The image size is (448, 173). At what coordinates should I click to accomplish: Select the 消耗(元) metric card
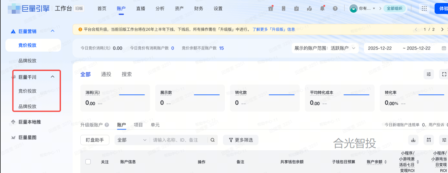pyautogui.click(x=115, y=98)
